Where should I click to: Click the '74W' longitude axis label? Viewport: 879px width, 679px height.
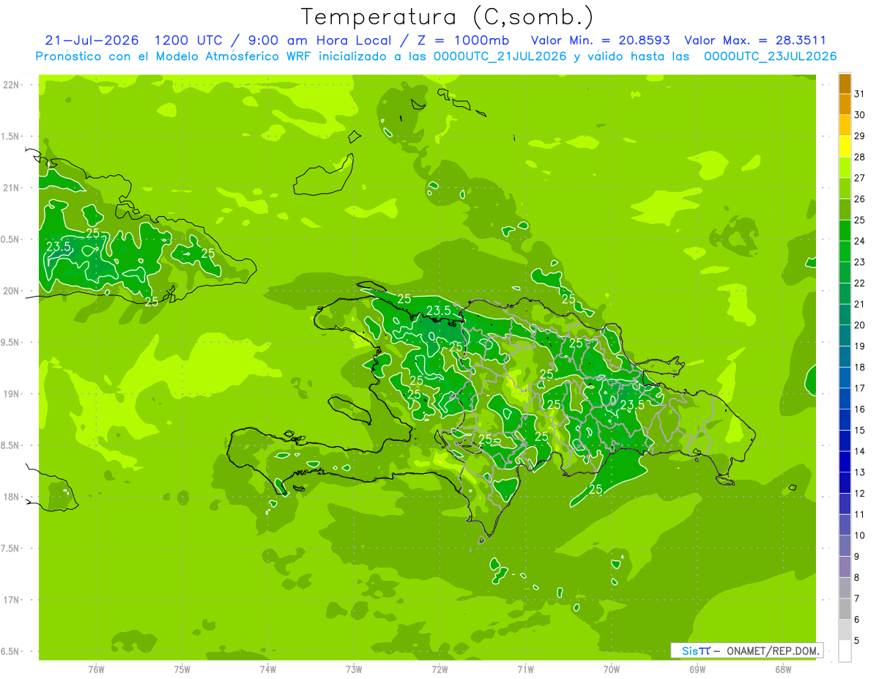[267, 669]
